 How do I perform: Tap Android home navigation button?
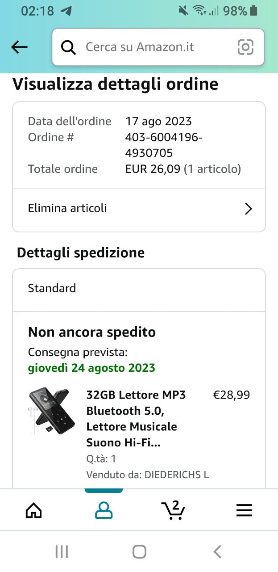click(139, 551)
